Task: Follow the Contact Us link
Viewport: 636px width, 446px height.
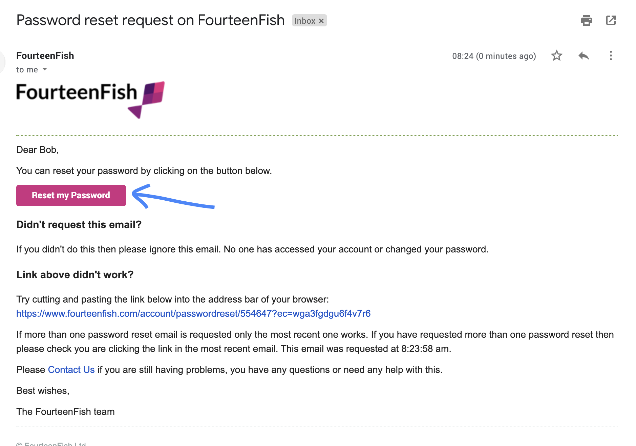Action: pyautogui.click(x=71, y=370)
